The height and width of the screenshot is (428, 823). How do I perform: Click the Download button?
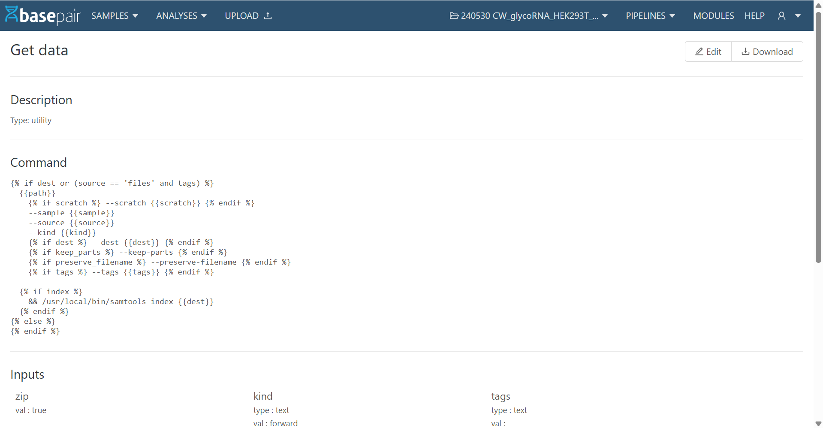click(x=767, y=51)
